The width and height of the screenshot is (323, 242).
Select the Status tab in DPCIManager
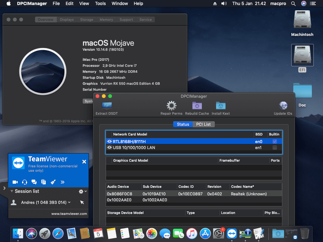183,124
